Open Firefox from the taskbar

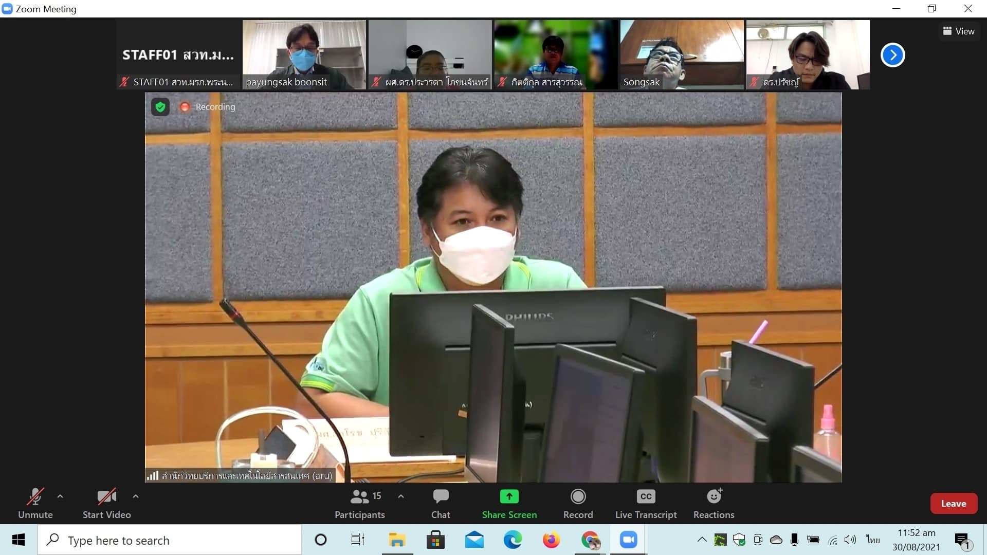pos(551,540)
